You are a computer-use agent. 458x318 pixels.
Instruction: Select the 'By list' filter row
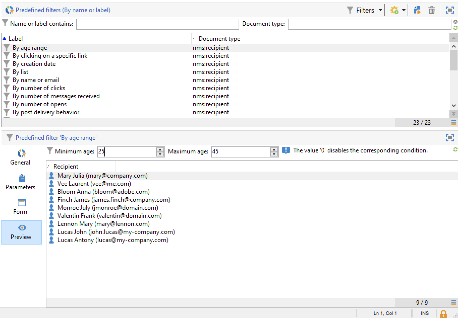pos(226,72)
